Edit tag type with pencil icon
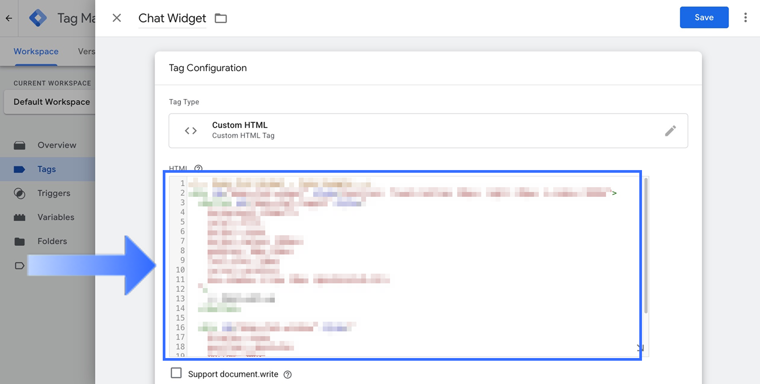The width and height of the screenshot is (760, 384). point(670,131)
